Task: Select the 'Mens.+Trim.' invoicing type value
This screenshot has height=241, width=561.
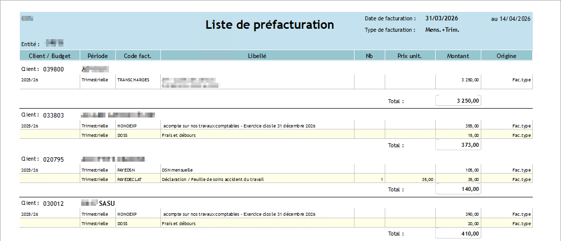Action: click(442, 30)
